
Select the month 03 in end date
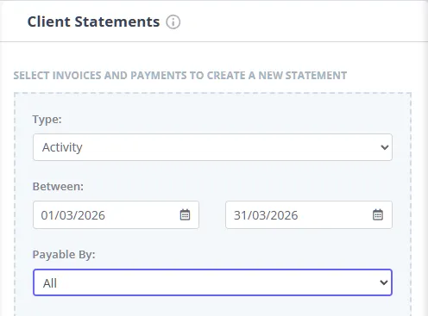[259, 215]
